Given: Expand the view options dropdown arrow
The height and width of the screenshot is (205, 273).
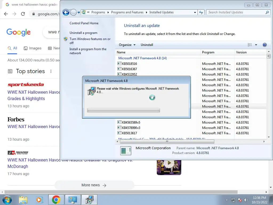Looking at the screenshot, I should pyautogui.click(x=256, y=45).
